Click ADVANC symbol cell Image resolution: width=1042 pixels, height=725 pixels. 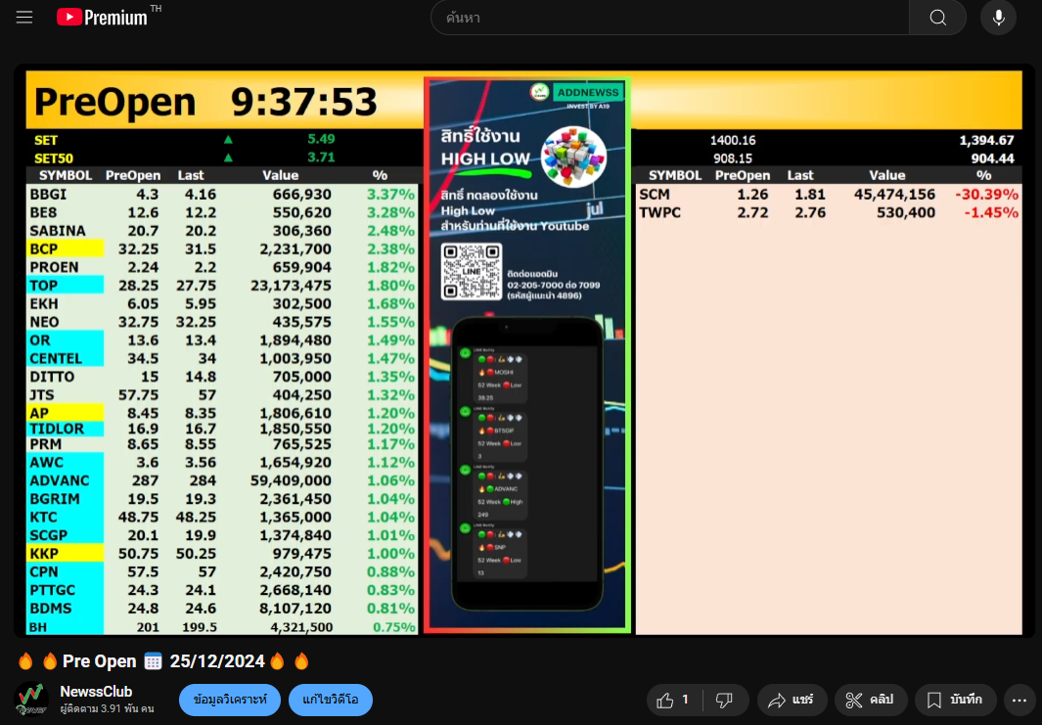pos(66,480)
